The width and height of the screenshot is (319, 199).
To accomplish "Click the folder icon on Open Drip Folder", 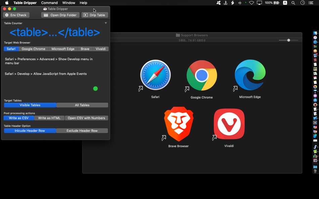I will (46, 15).
